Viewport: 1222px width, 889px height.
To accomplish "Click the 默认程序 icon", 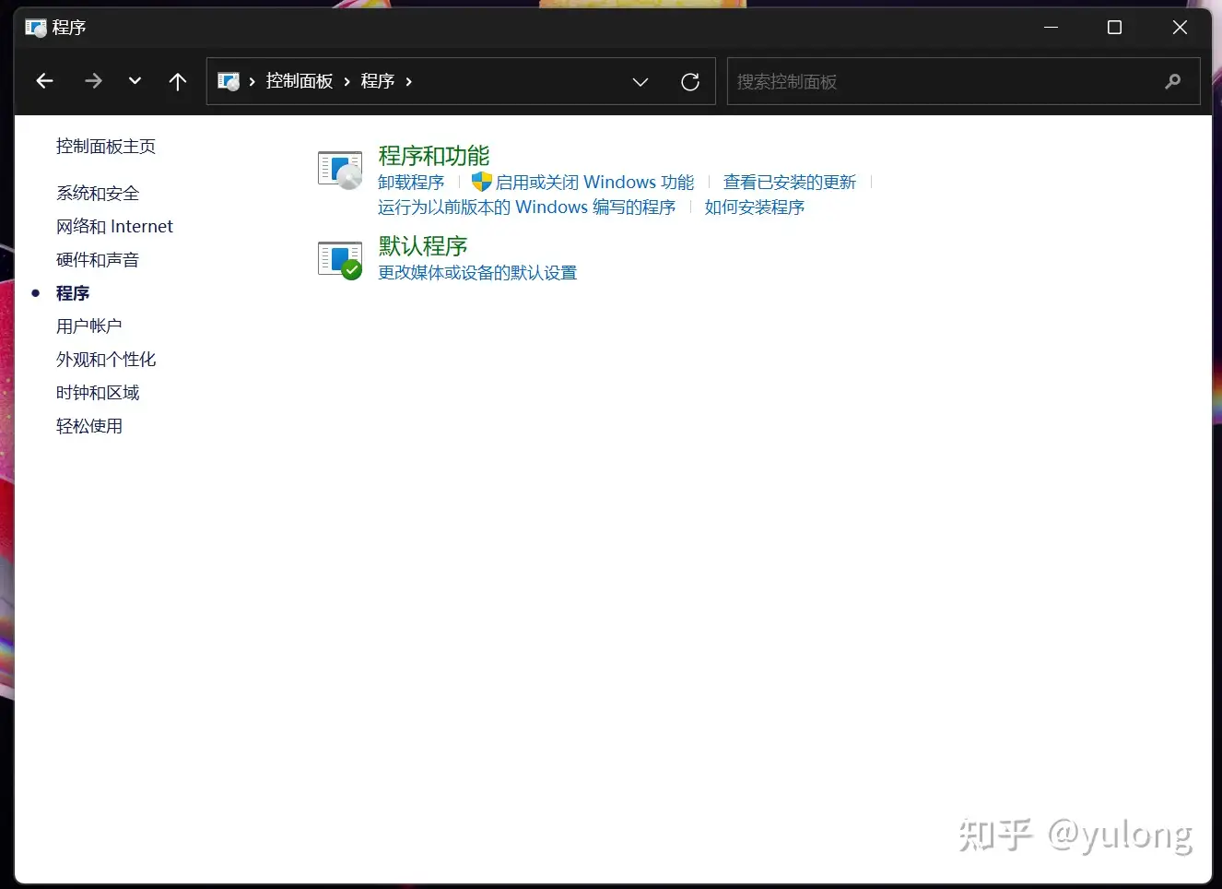I will (x=340, y=260).
